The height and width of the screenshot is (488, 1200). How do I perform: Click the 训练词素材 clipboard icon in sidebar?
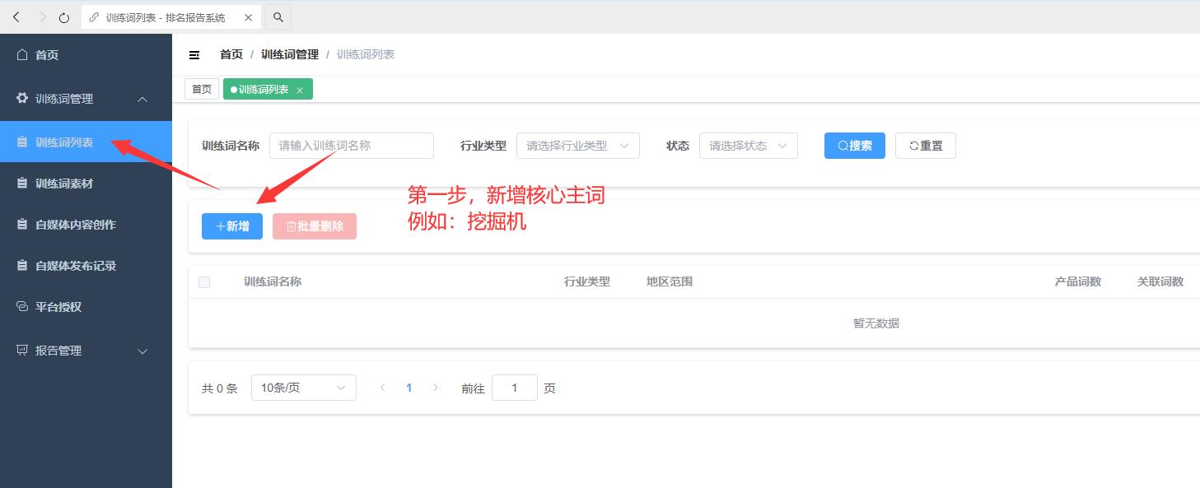point(22,184)
